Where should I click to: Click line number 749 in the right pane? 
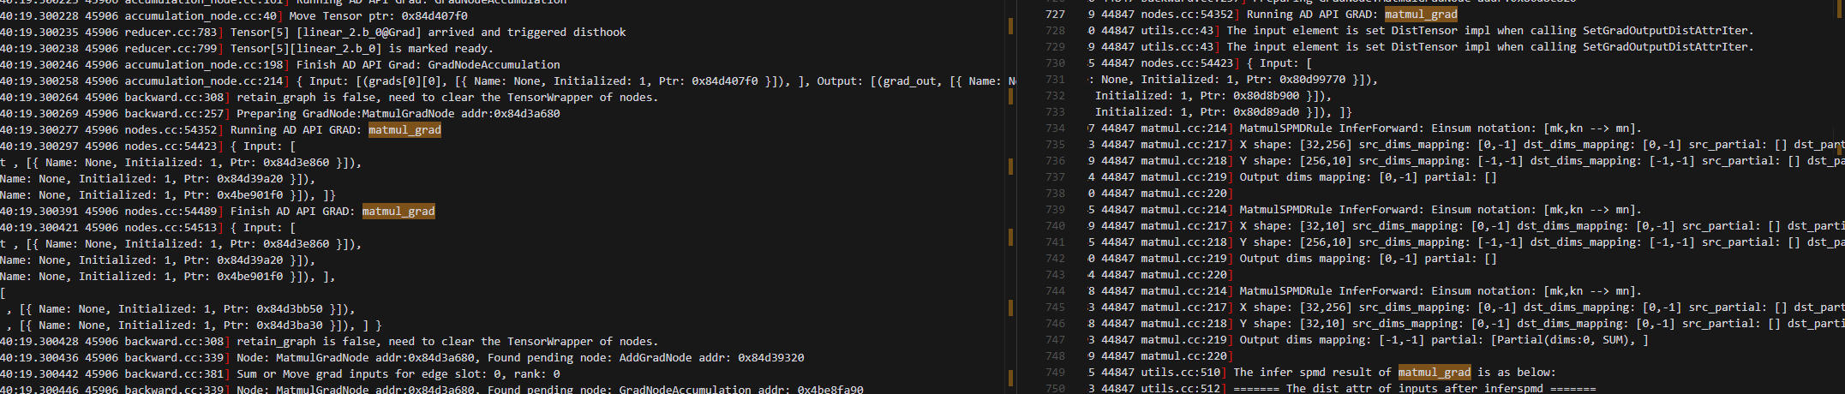pos(1055,373)
